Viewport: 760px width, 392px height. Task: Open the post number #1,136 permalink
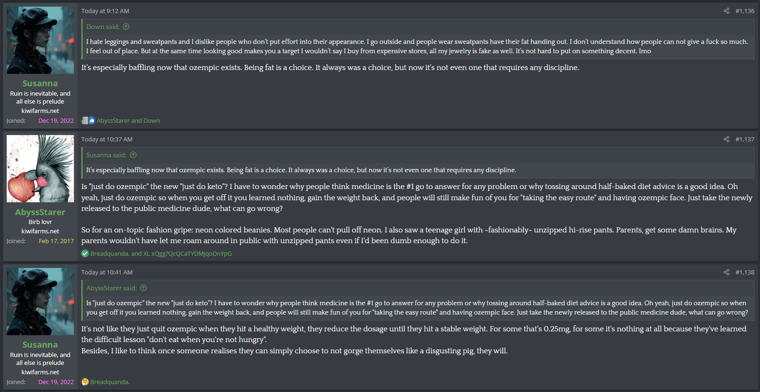pyautogui.click(x=745, y=11)
